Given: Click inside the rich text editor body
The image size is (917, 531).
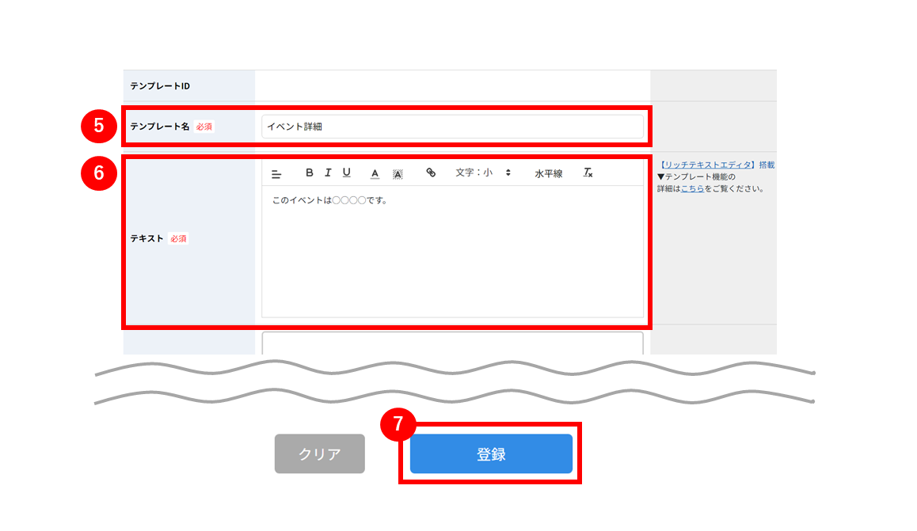Looking at the screenshot, I should click(x=453, y=252).
